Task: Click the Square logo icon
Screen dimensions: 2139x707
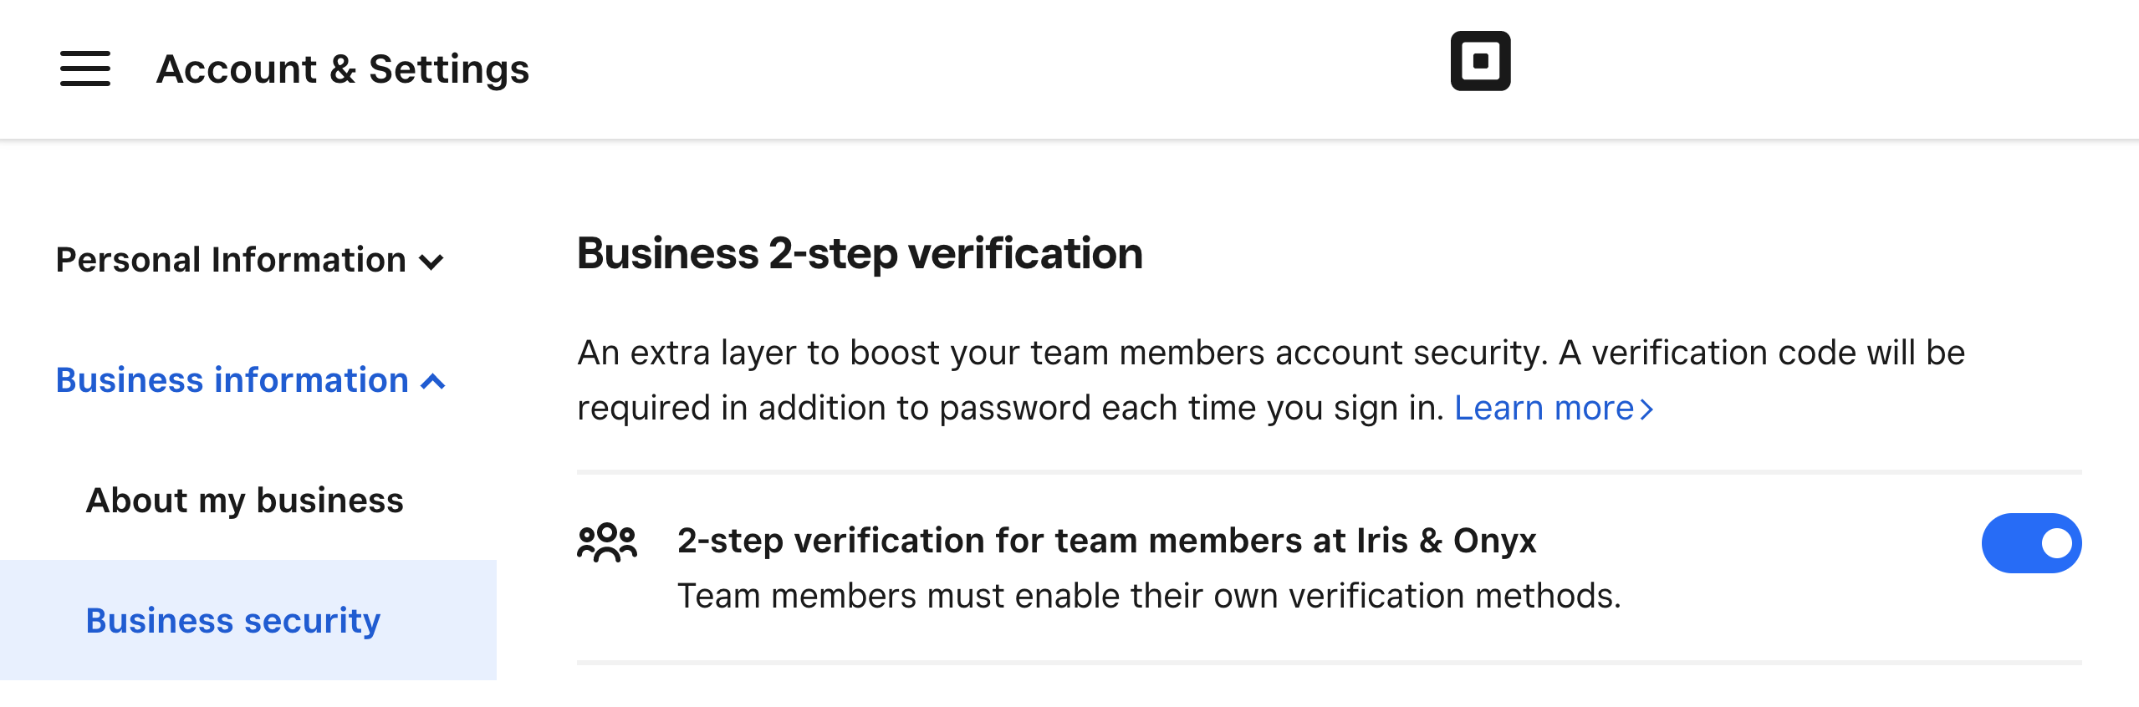Action: (1480, 61)
